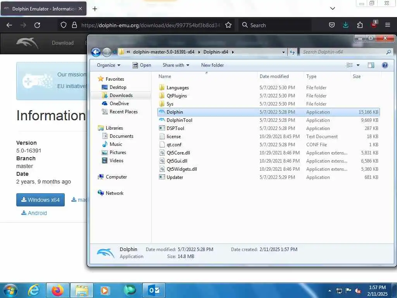Image resolution: width=397 pixels, height=298 pixels.
Task: Toggle the preview pane icon
Action: 371,65
